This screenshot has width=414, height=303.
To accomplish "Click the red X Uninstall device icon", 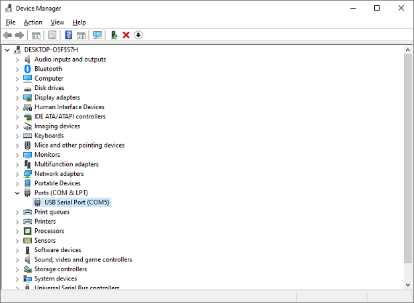I will [126, 35].
